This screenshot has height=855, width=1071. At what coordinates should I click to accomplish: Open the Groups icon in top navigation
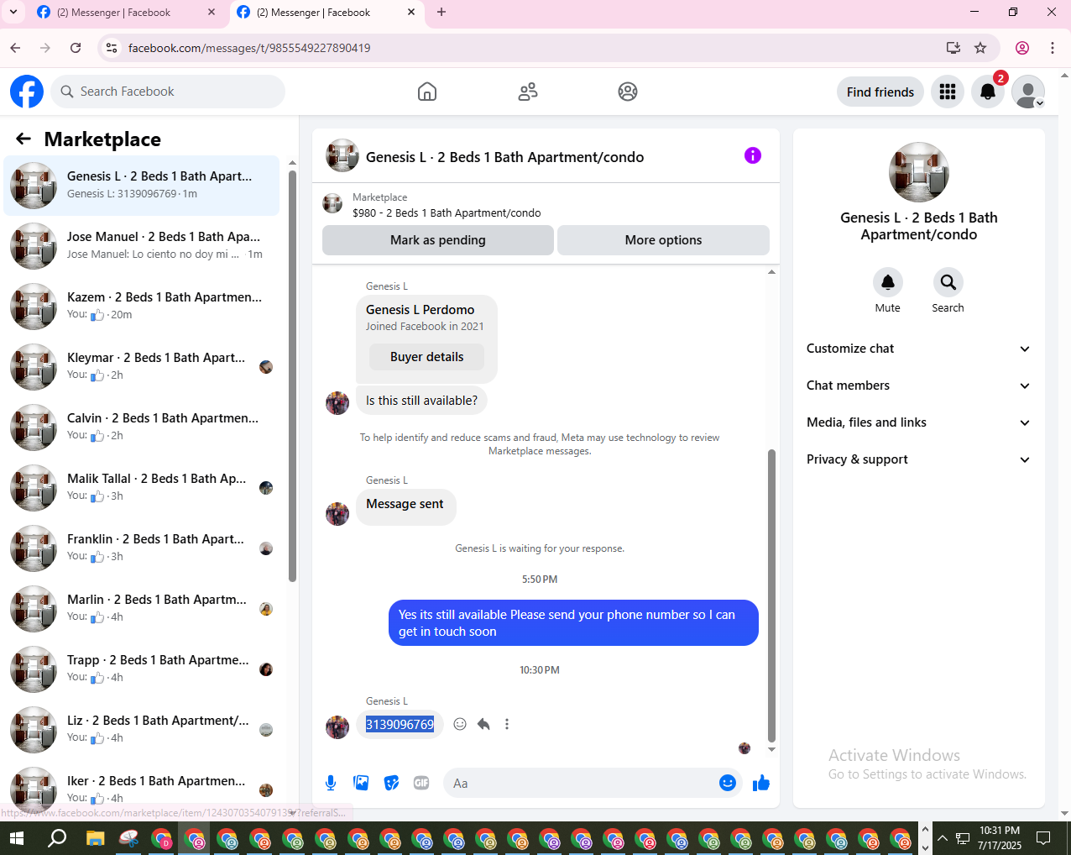coord(628,92)
